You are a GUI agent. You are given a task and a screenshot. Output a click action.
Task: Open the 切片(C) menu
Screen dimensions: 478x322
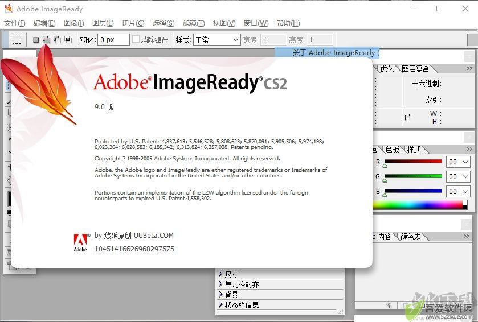[133, 23]
